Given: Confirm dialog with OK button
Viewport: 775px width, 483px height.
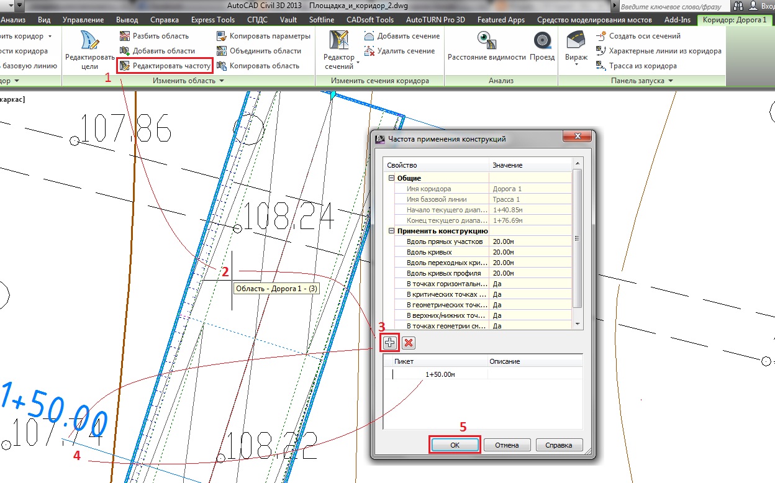Looking at the screenshot, I should click(455, 445).
